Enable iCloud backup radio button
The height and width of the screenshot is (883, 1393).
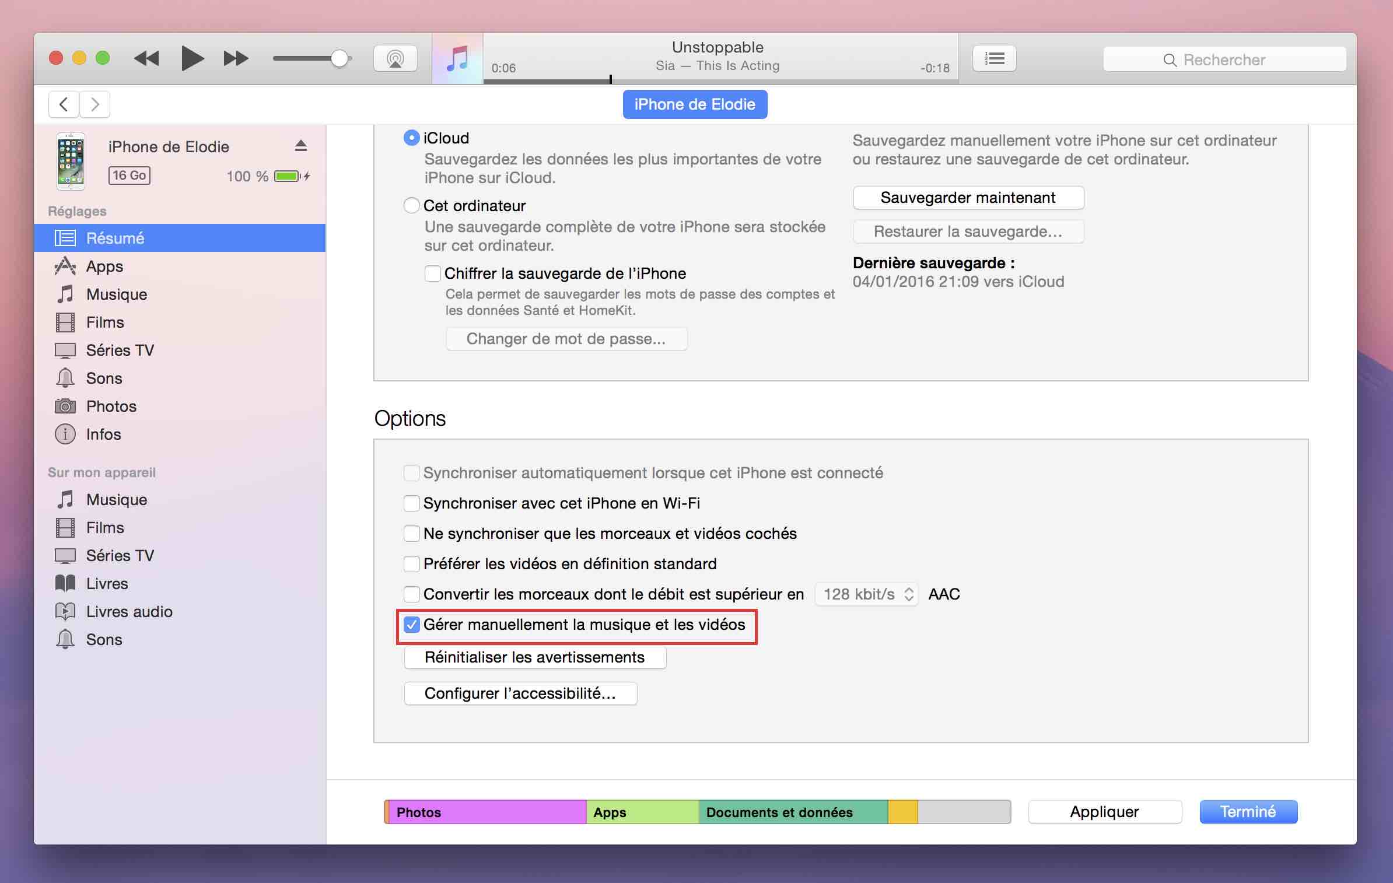[411, 137]
